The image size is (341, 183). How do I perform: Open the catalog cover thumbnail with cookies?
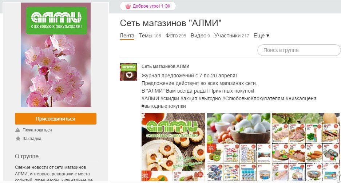point(173,147)
